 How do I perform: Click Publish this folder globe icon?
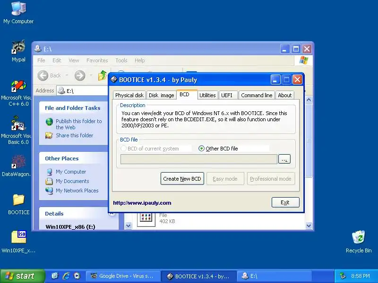pyautogui.click(x=49, y=122)
